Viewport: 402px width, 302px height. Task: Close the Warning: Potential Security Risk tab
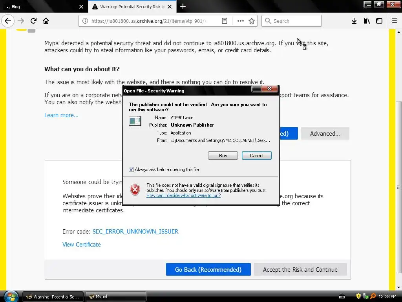pyautogui.click(x=170, y=7)
